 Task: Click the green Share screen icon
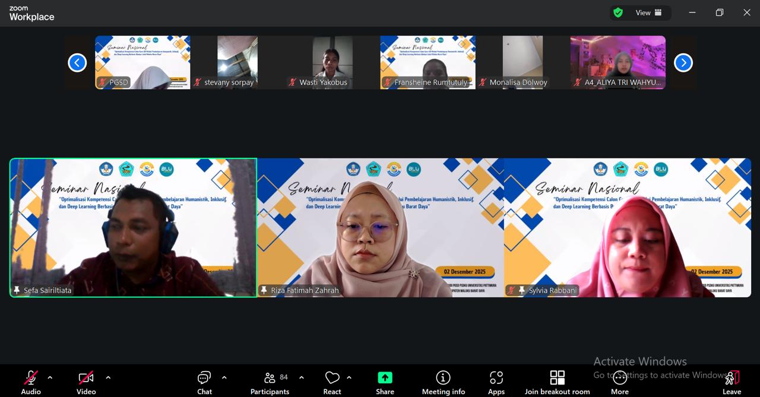[x=385, y=378]
